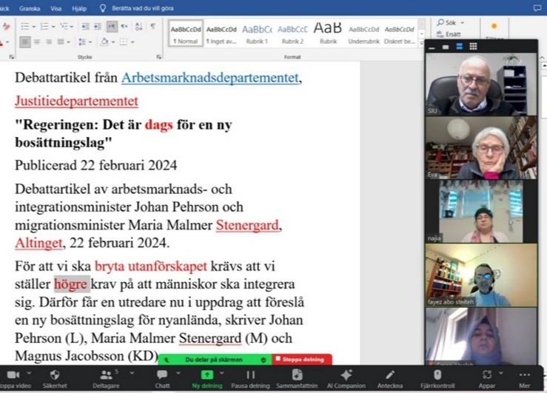Select the Normal style

point(186,33)
